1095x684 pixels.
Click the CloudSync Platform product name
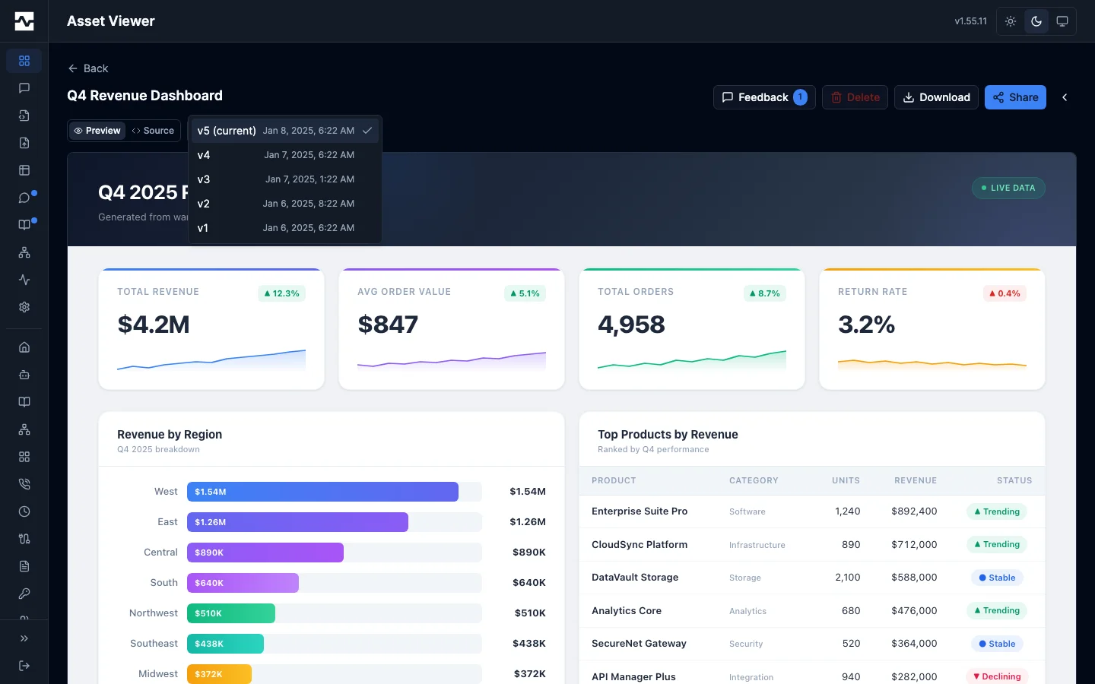(640, 545)
